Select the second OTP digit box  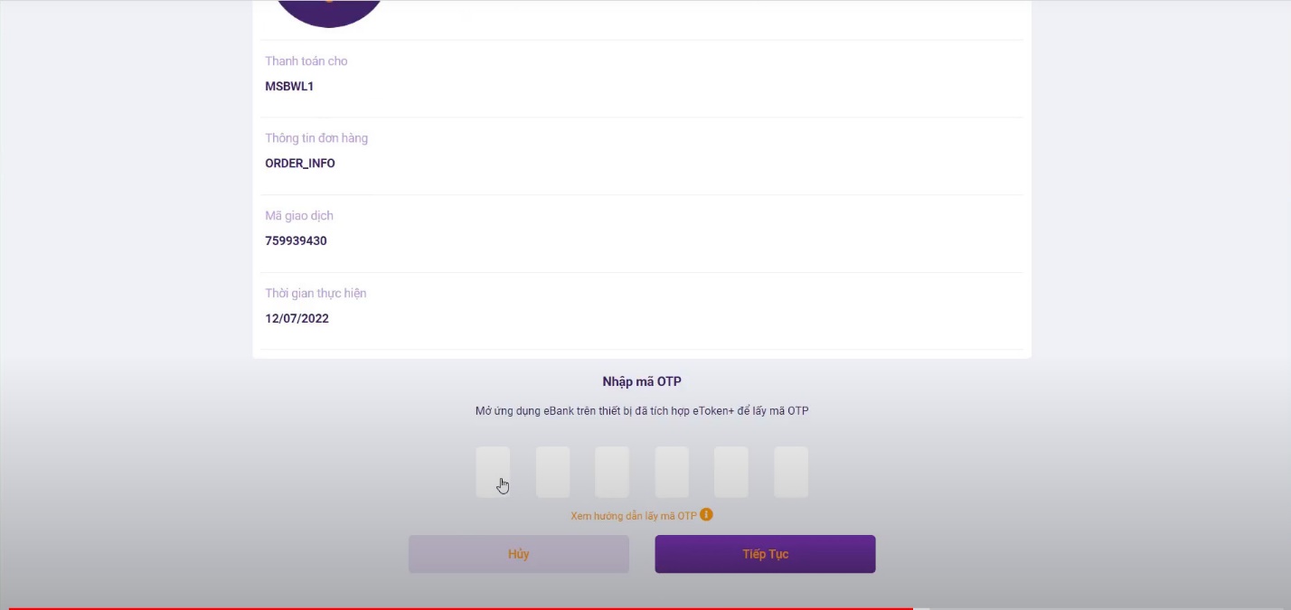(552, 472)
